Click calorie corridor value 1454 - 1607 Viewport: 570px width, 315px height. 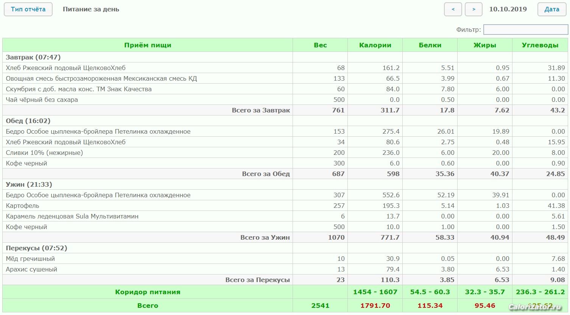[x=375, y=292]
